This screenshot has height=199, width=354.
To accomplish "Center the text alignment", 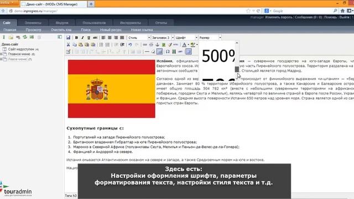I will coord(110,38).
